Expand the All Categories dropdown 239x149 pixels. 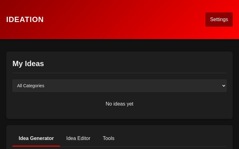coord(119,86)
